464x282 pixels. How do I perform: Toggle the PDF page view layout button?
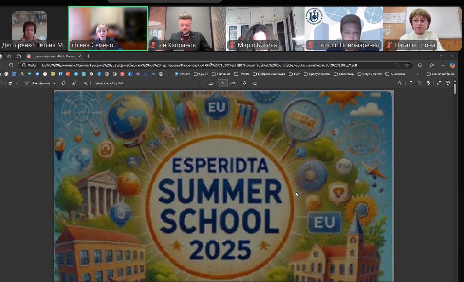[x=254, y=83]
